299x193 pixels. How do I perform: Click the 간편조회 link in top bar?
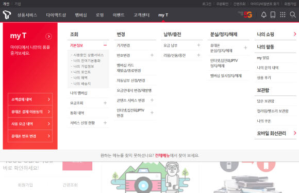pos(240,4)
